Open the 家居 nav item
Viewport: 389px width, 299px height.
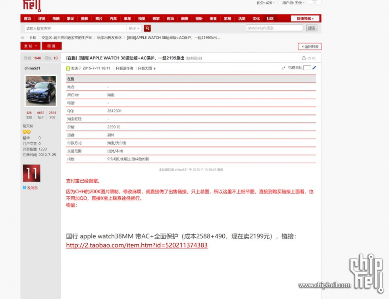227,19
